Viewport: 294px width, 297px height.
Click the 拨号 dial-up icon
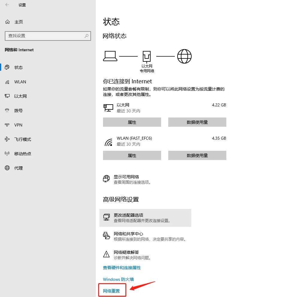(7, 110)
